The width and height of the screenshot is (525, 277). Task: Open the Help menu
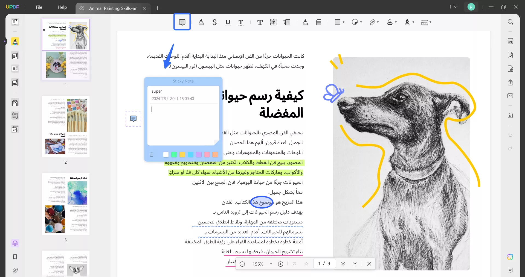pyautogui.click(x=62, y=7)
